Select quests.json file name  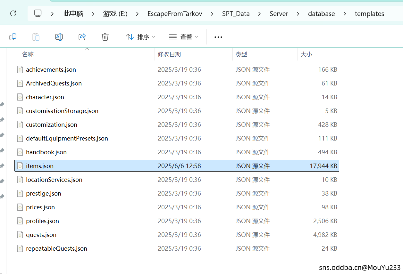pos(41,235)
